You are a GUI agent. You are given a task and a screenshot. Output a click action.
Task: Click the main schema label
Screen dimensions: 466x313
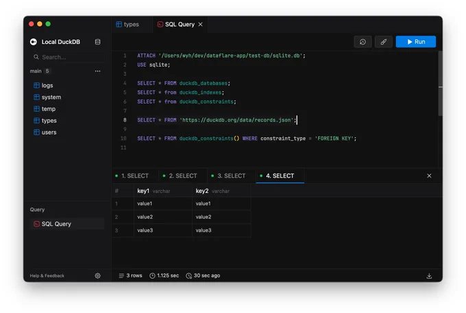pyautogui.click(x=36, y=71)
